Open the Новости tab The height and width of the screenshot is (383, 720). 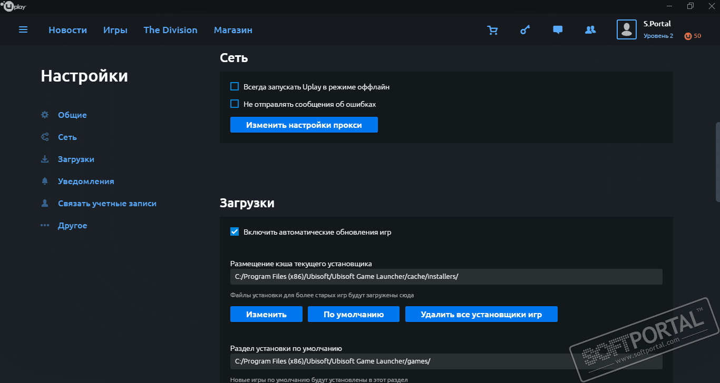[x=67, y=30]
